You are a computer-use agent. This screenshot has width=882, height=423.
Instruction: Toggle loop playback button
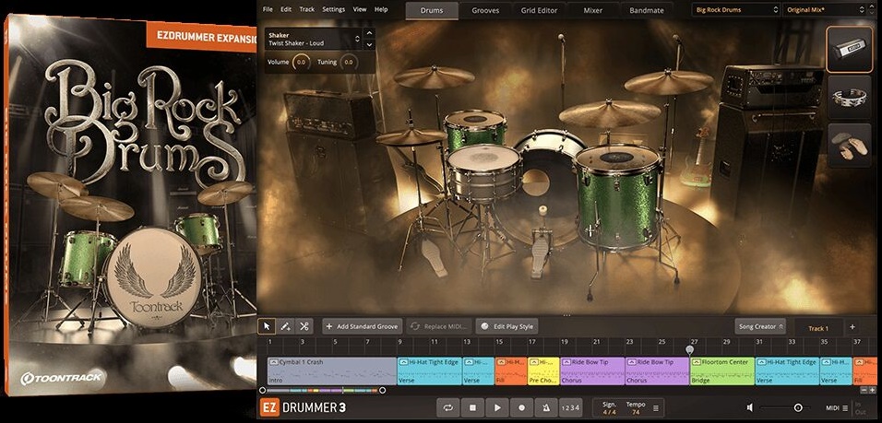click(x=448, y=407)
